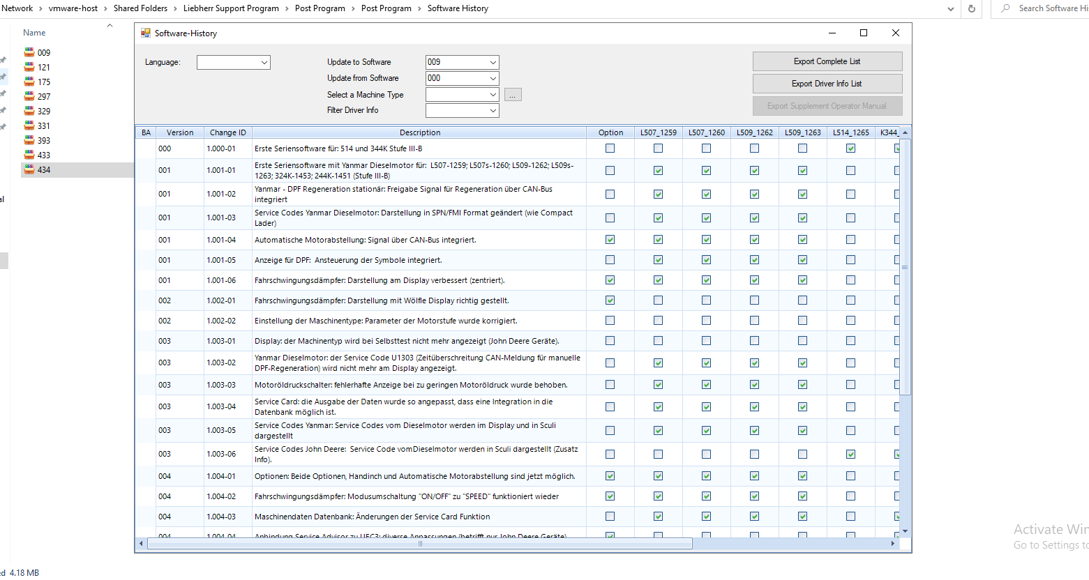The width and height of the screenshot is (1089, 580).
Task: Click the Software-History window title icon
Action: [146, 33]
